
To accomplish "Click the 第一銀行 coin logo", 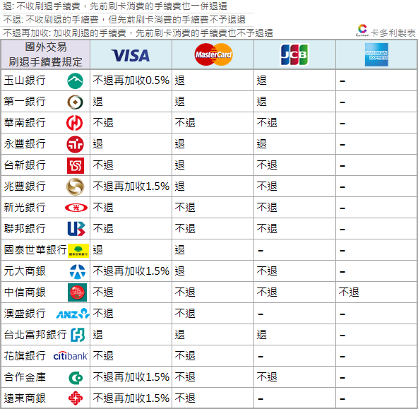I will [75, 102].
